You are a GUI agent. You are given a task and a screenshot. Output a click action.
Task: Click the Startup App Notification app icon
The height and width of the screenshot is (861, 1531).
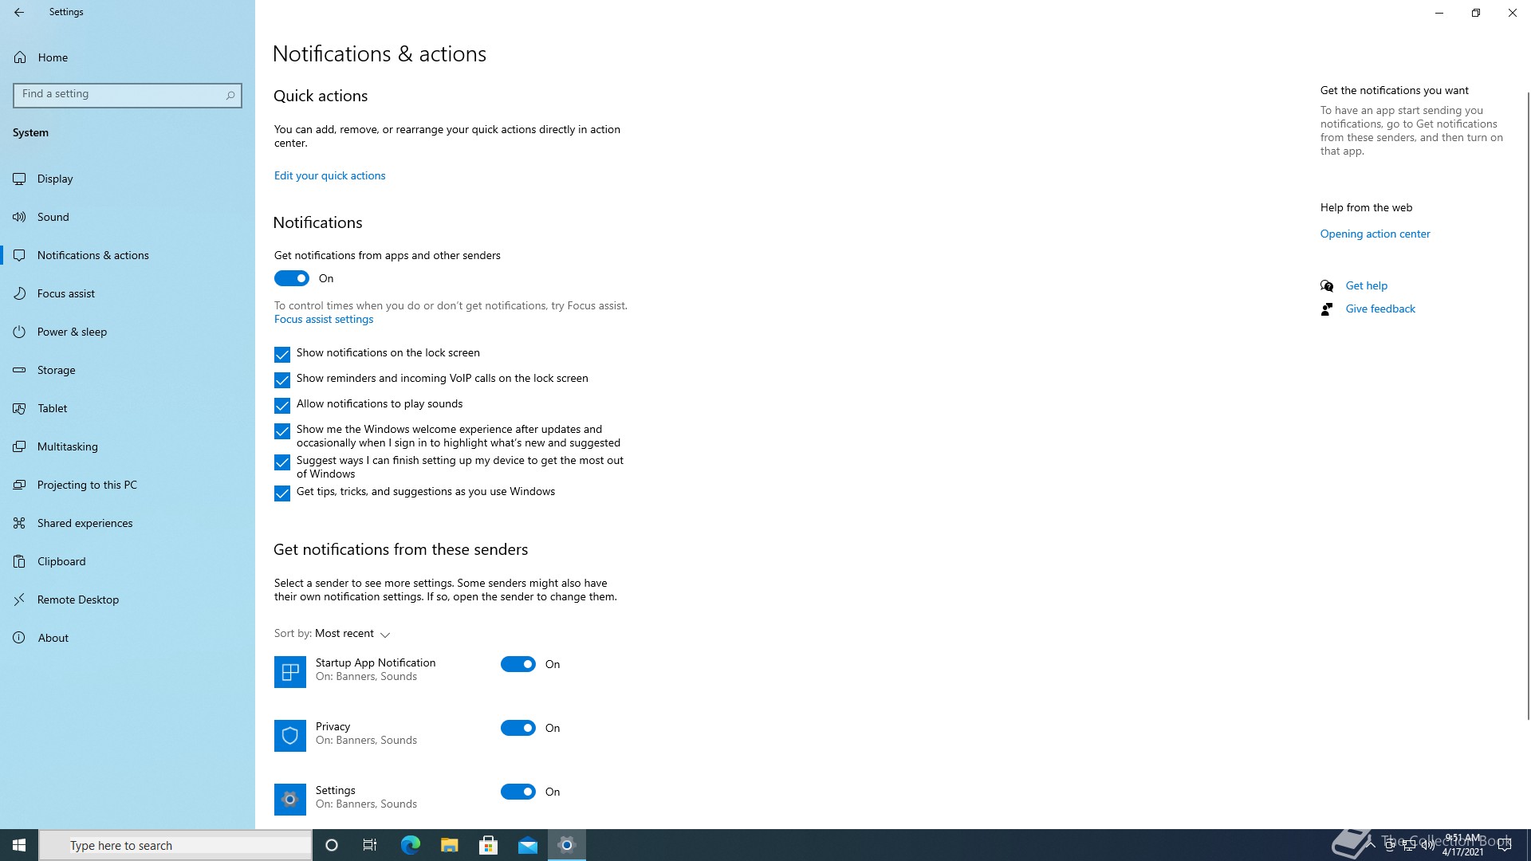click(290, 672)
